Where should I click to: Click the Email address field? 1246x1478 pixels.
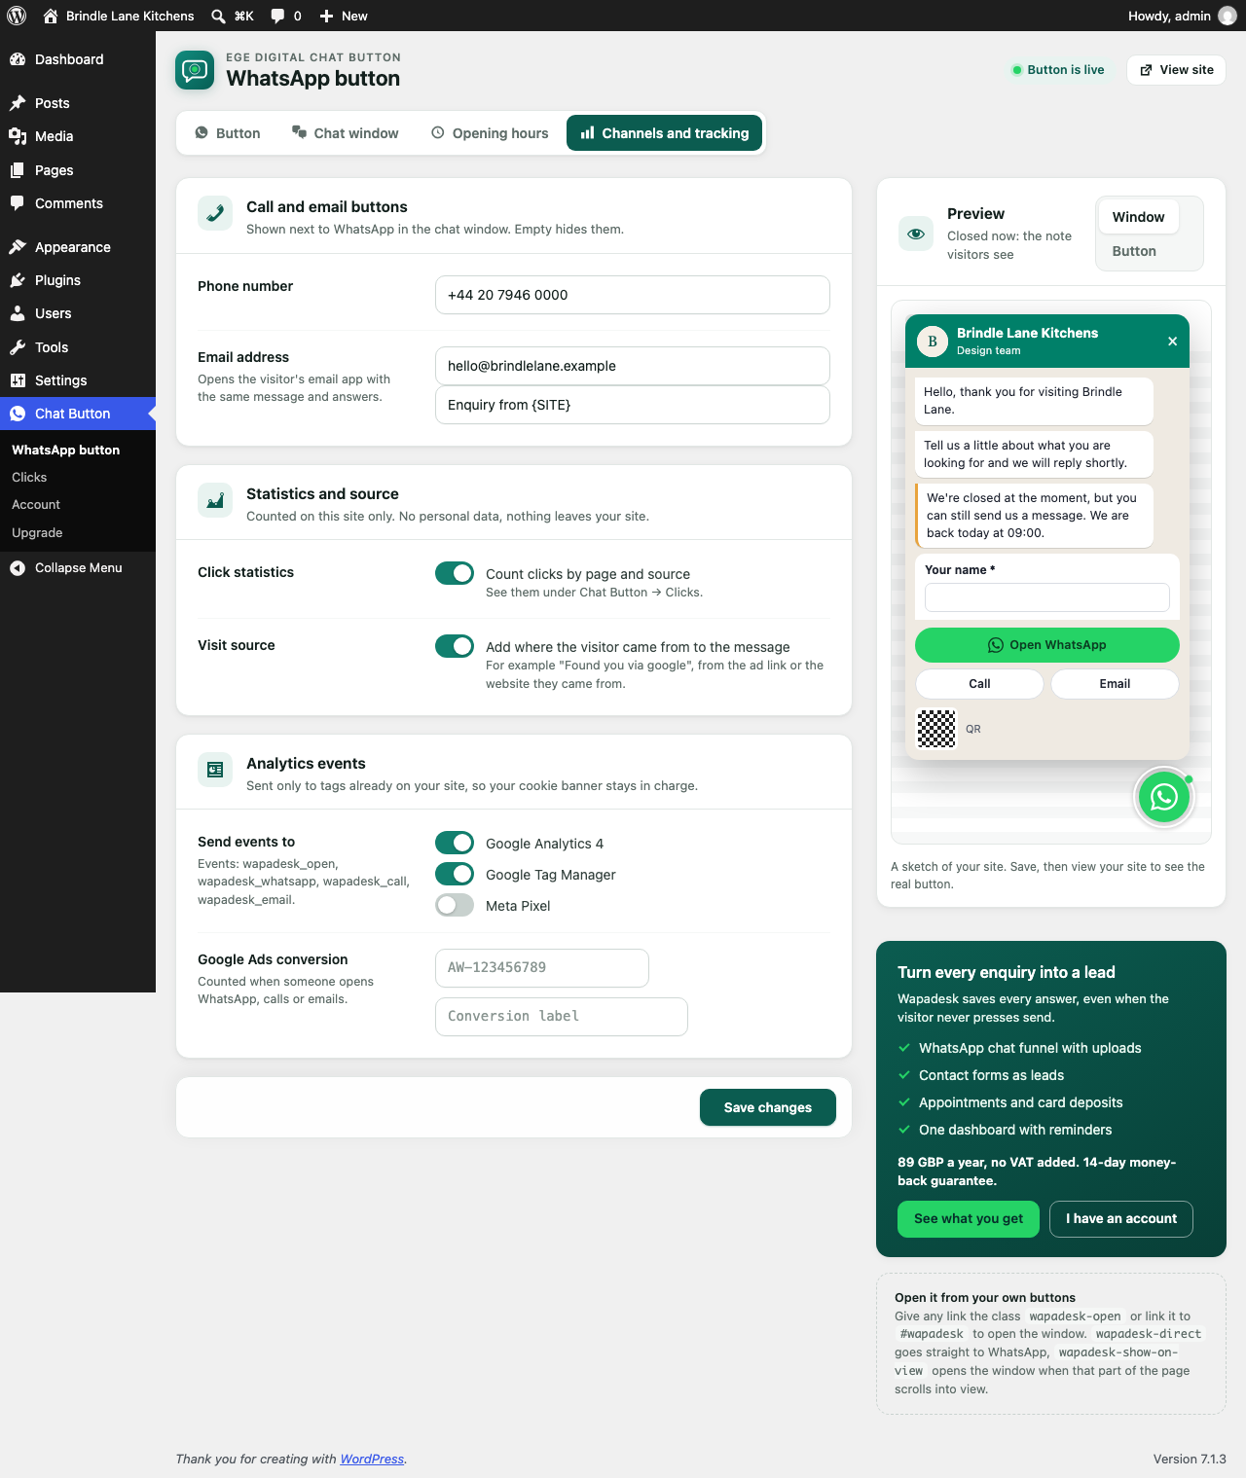(x=633, y=366)
